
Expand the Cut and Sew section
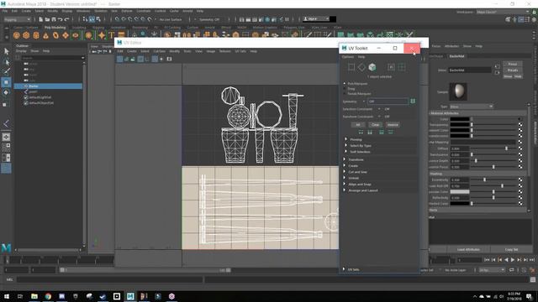[357, 172]
